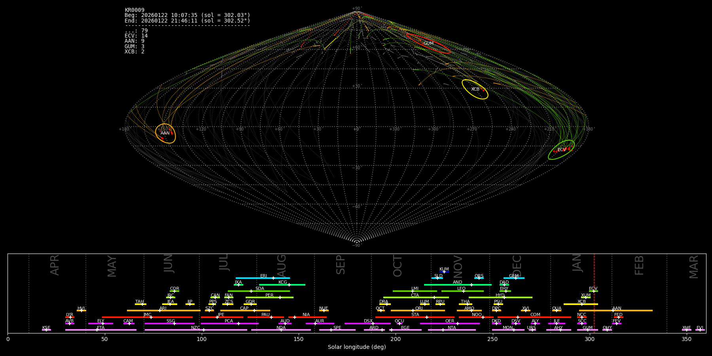Click the 300 tick on solar longitude axis
The width and height of the screenshot is (712, 356).
tap(590, 339)
